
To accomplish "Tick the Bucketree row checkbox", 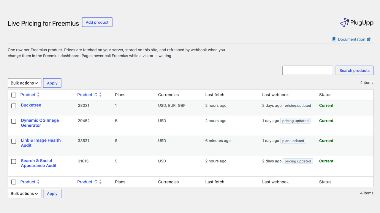I will [x=14, y=106].
